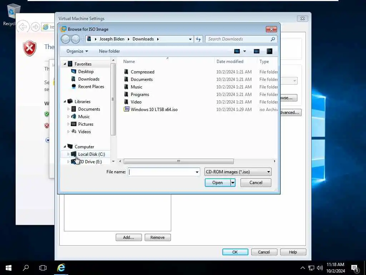Screen dimensions: 366x275
Task: Open the Windows Start button
Action: [9, 268]
